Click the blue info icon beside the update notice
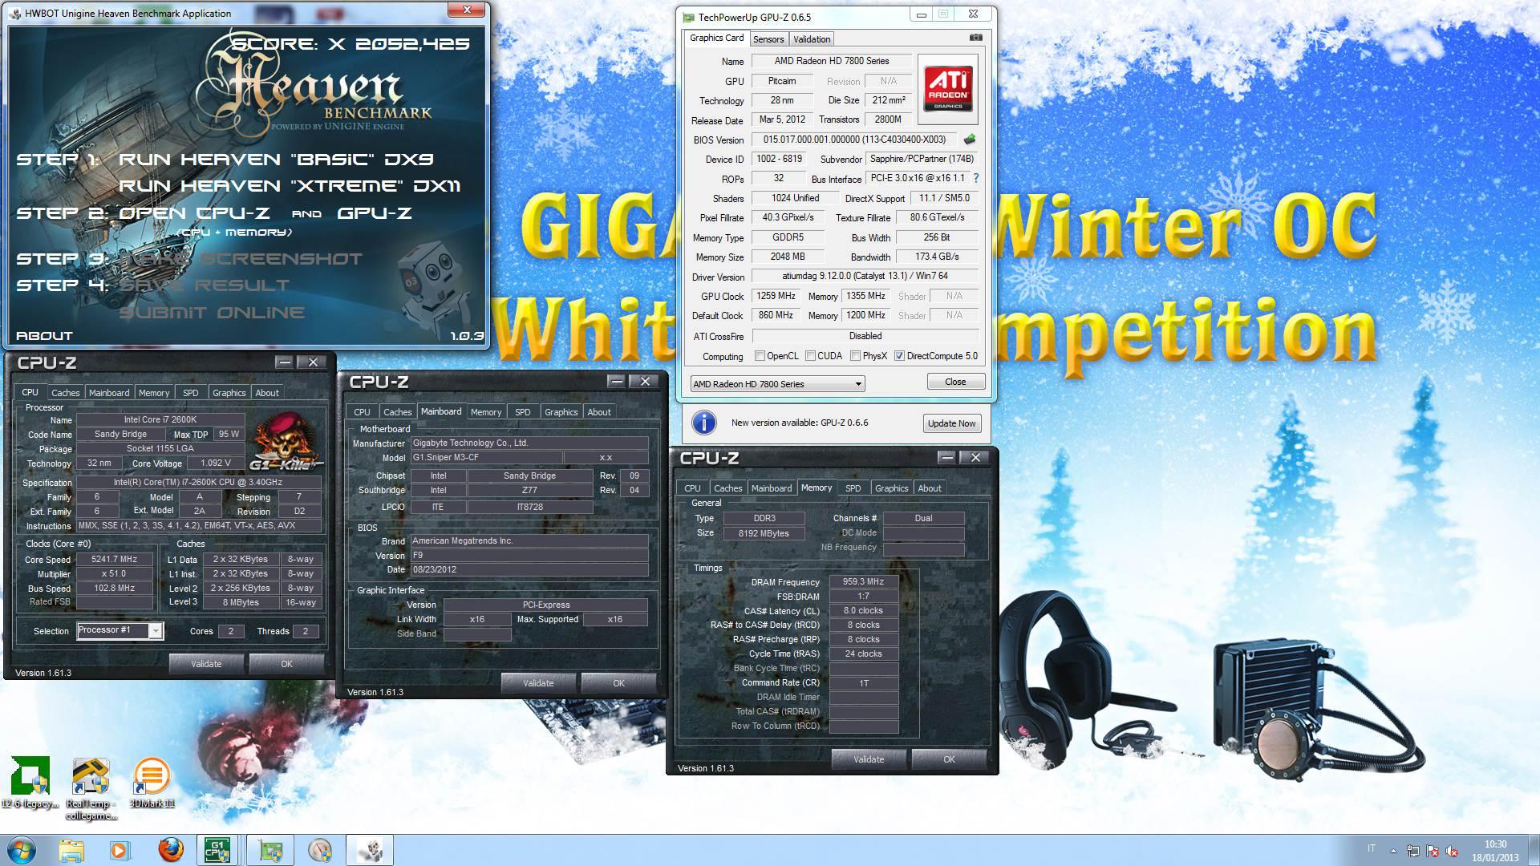The height and width of the screenshot is (866, 1540). click(x=703, y=423)
